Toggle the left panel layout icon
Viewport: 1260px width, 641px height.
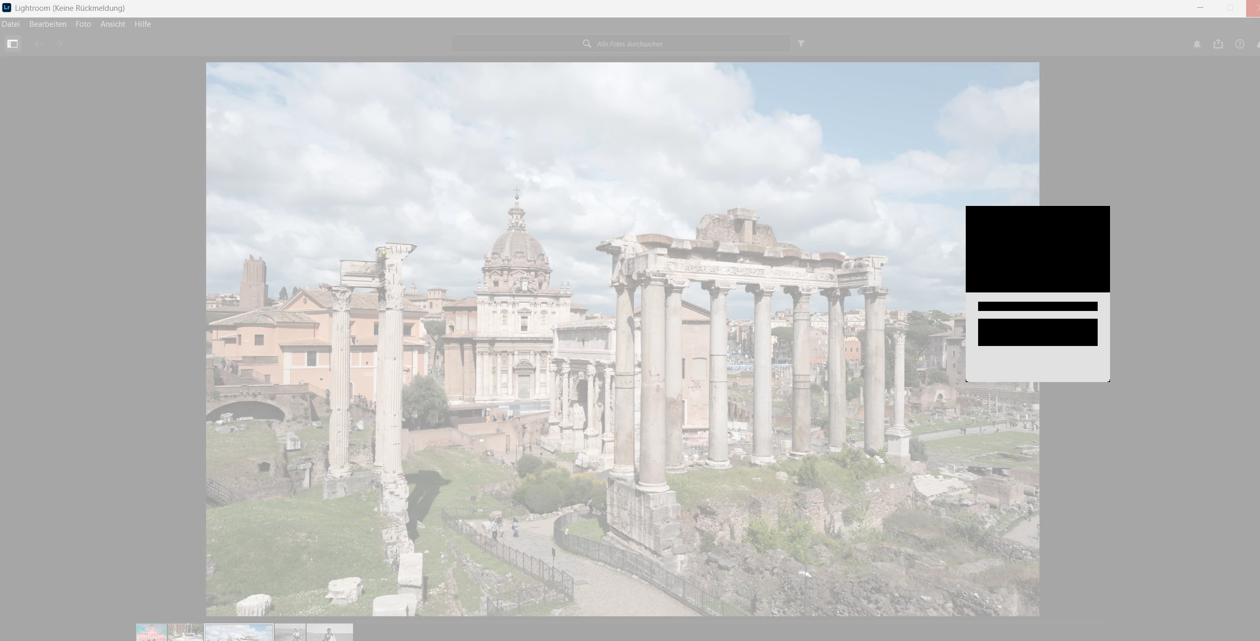click(12, 44)
